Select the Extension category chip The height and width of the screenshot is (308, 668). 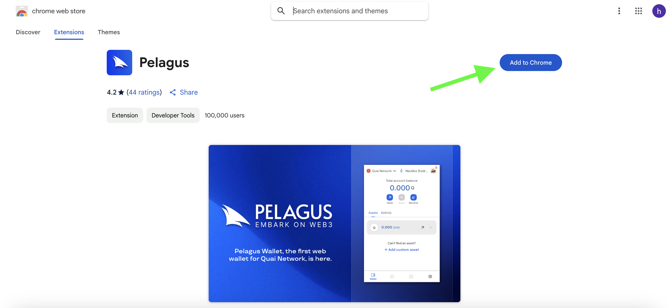125,115
